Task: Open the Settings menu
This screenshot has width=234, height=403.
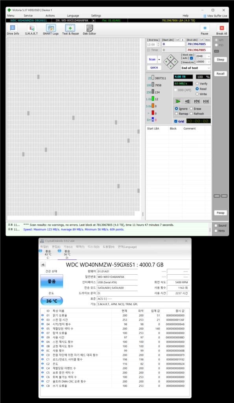Action: (x=96, y=16)
